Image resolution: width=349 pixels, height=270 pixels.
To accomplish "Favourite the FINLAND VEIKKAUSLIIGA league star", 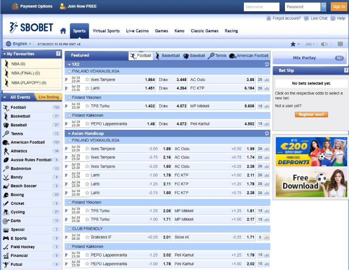I will tap(69, 71).
